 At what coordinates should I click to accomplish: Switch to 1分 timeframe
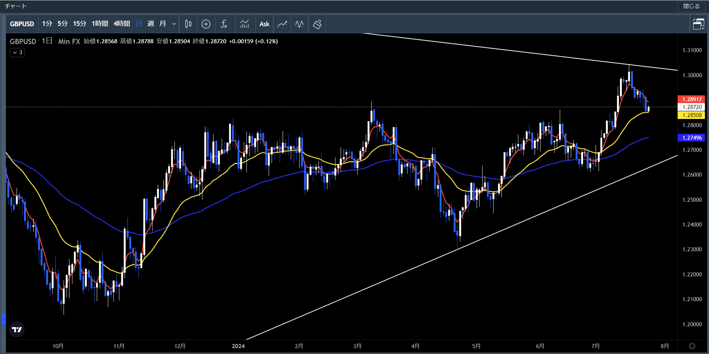click(x=47, y=24)
